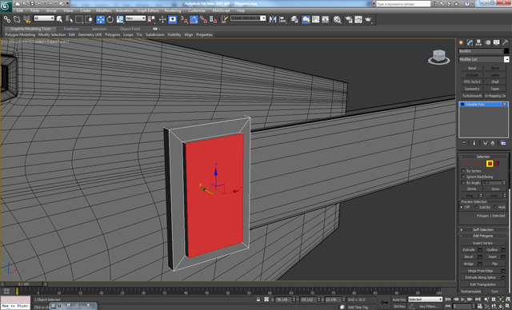
Task: Toggle the Angle Snap icon
Action: (x=194, y=19)
